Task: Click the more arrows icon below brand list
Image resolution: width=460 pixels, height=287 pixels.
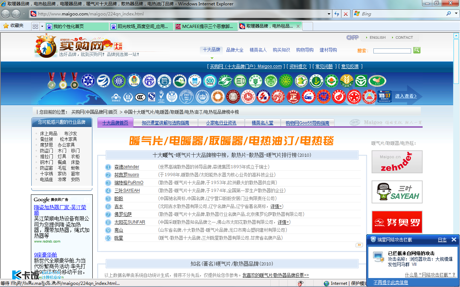Action: [359, 245]
